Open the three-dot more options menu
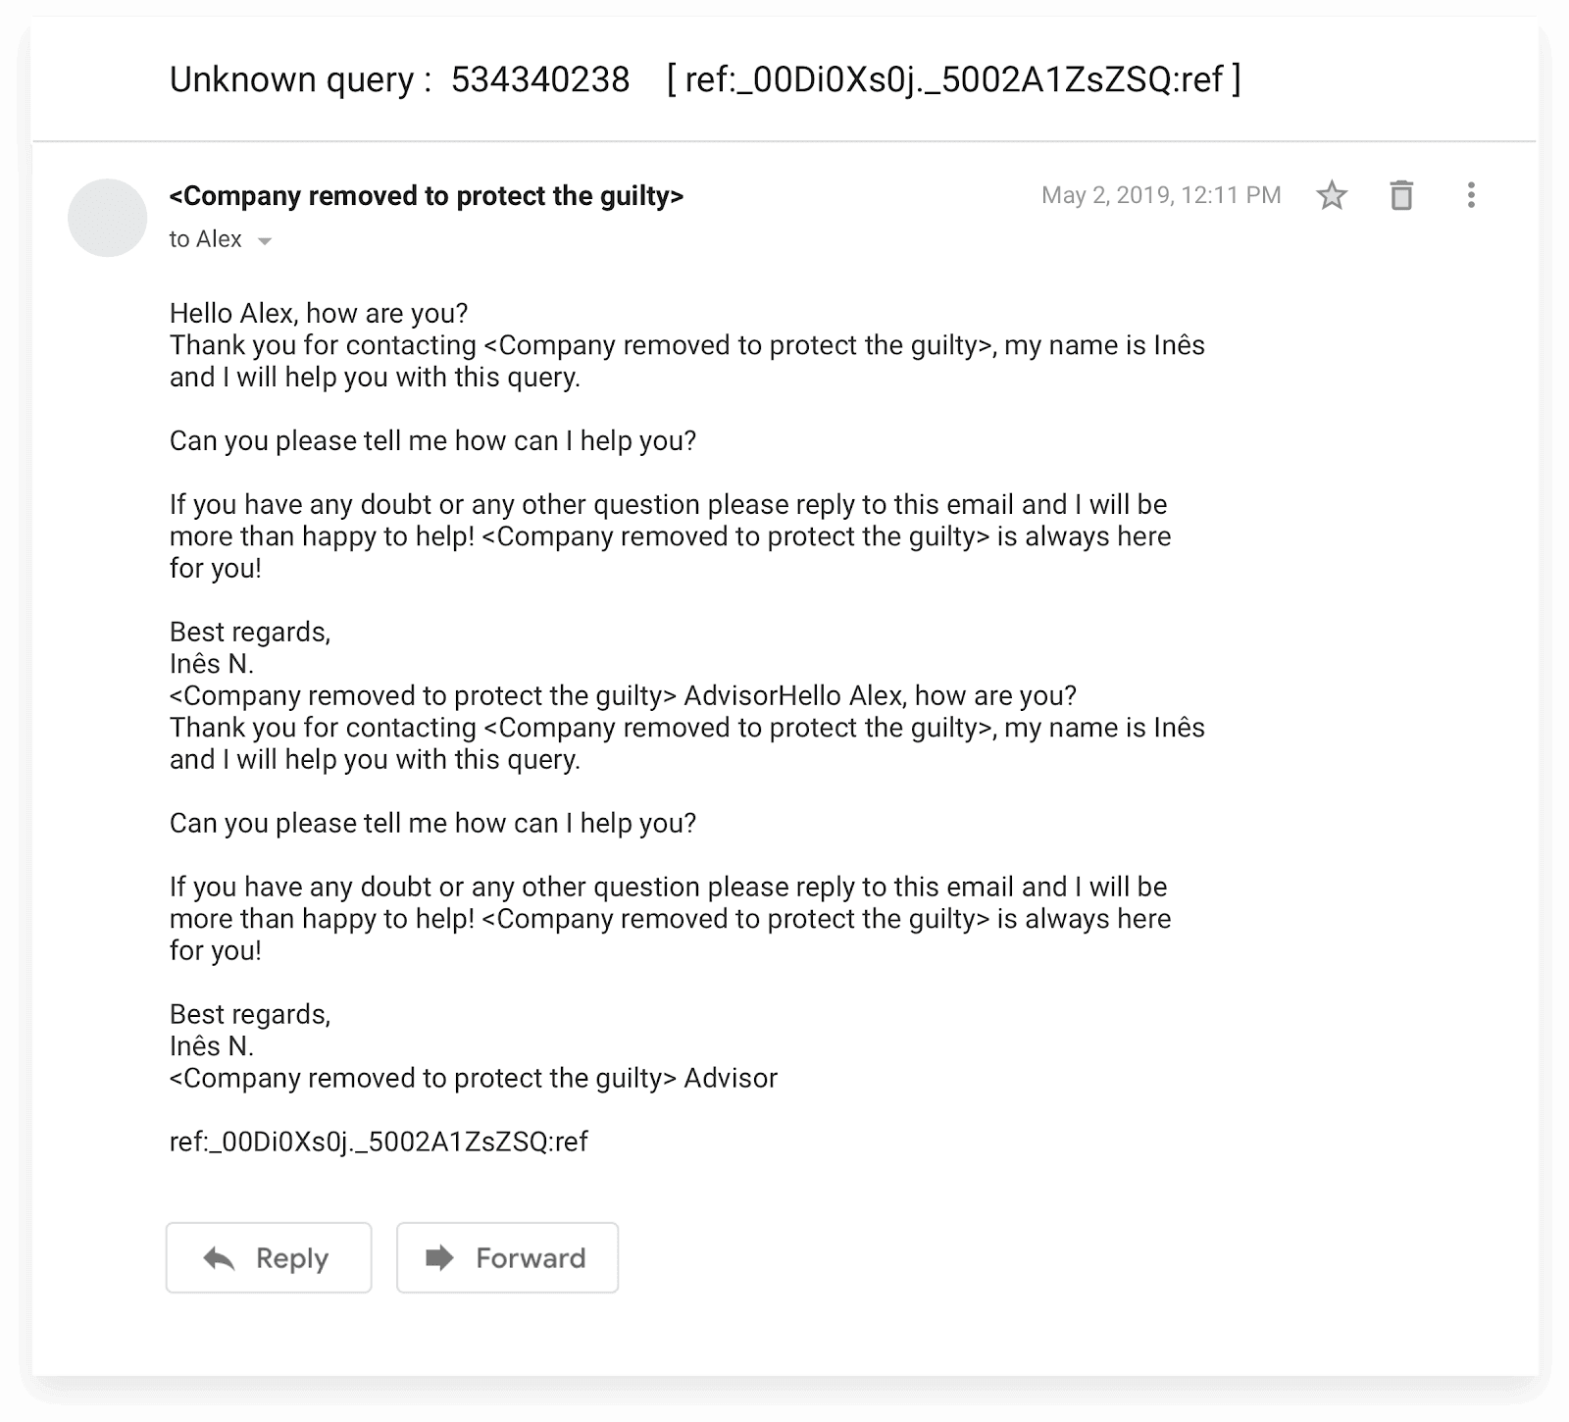This screenshot has height=1422, width=1569. pos(1469,195)
